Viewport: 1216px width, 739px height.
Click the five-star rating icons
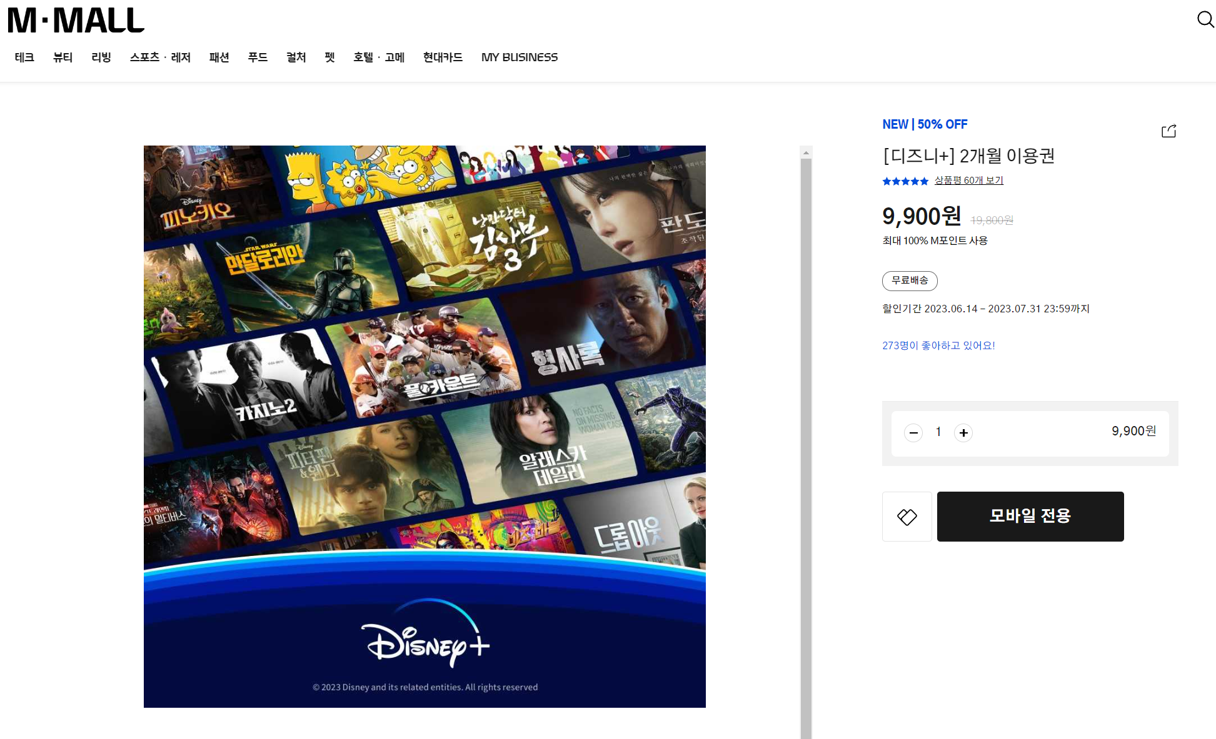coord(905,181)
